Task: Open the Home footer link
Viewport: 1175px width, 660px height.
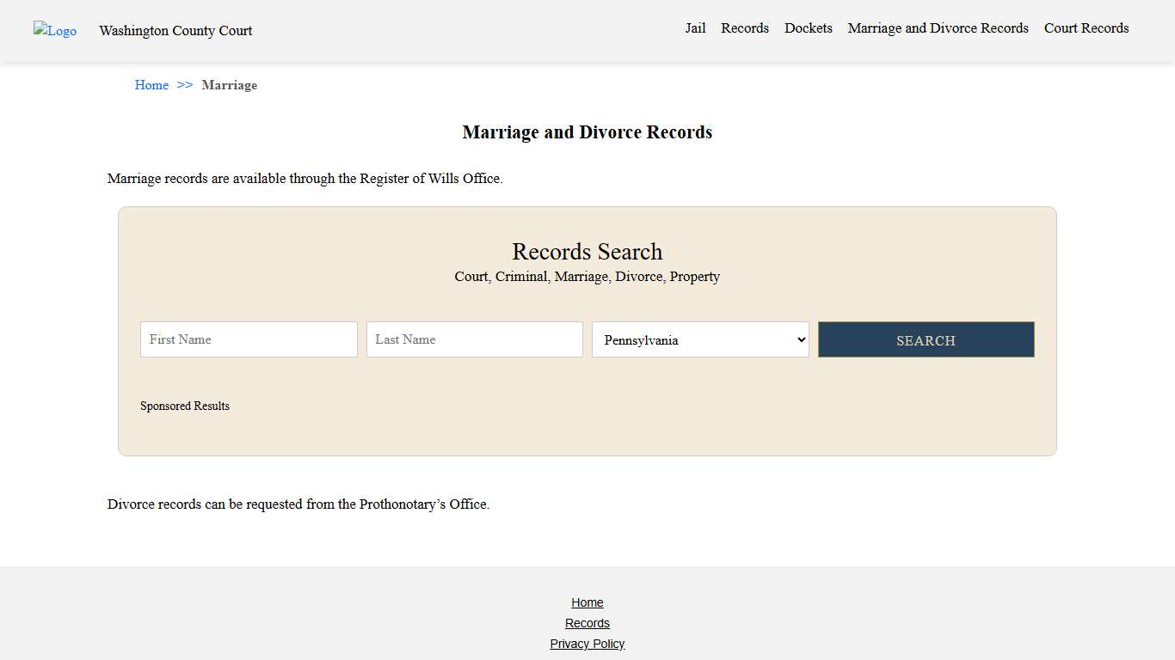Action: pyautogui.click(x=587, y=602)
